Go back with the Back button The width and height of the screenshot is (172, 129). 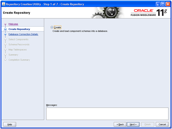pyautogui.click(x=120, y=124)
